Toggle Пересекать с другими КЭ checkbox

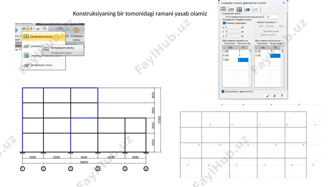pos(223,92)
